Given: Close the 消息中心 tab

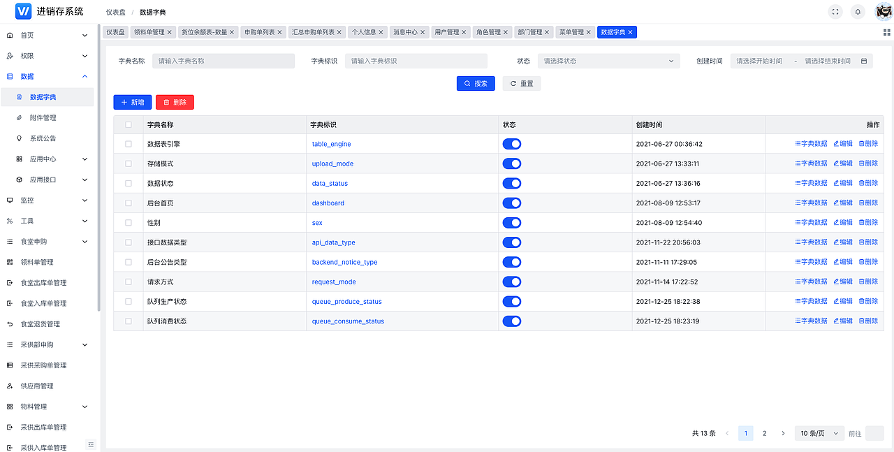Looking at the screenshot, I should [423, 32].
